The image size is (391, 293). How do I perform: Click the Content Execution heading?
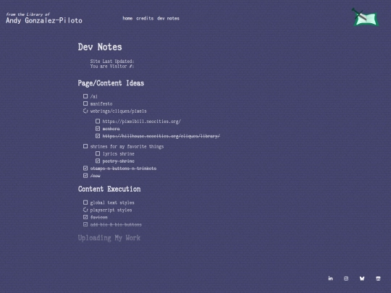[x=109, y=189]
